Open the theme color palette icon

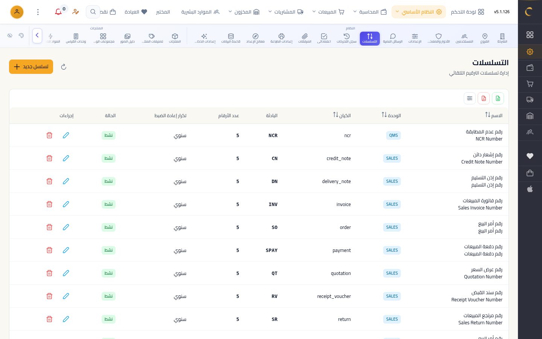pos(21,35)
